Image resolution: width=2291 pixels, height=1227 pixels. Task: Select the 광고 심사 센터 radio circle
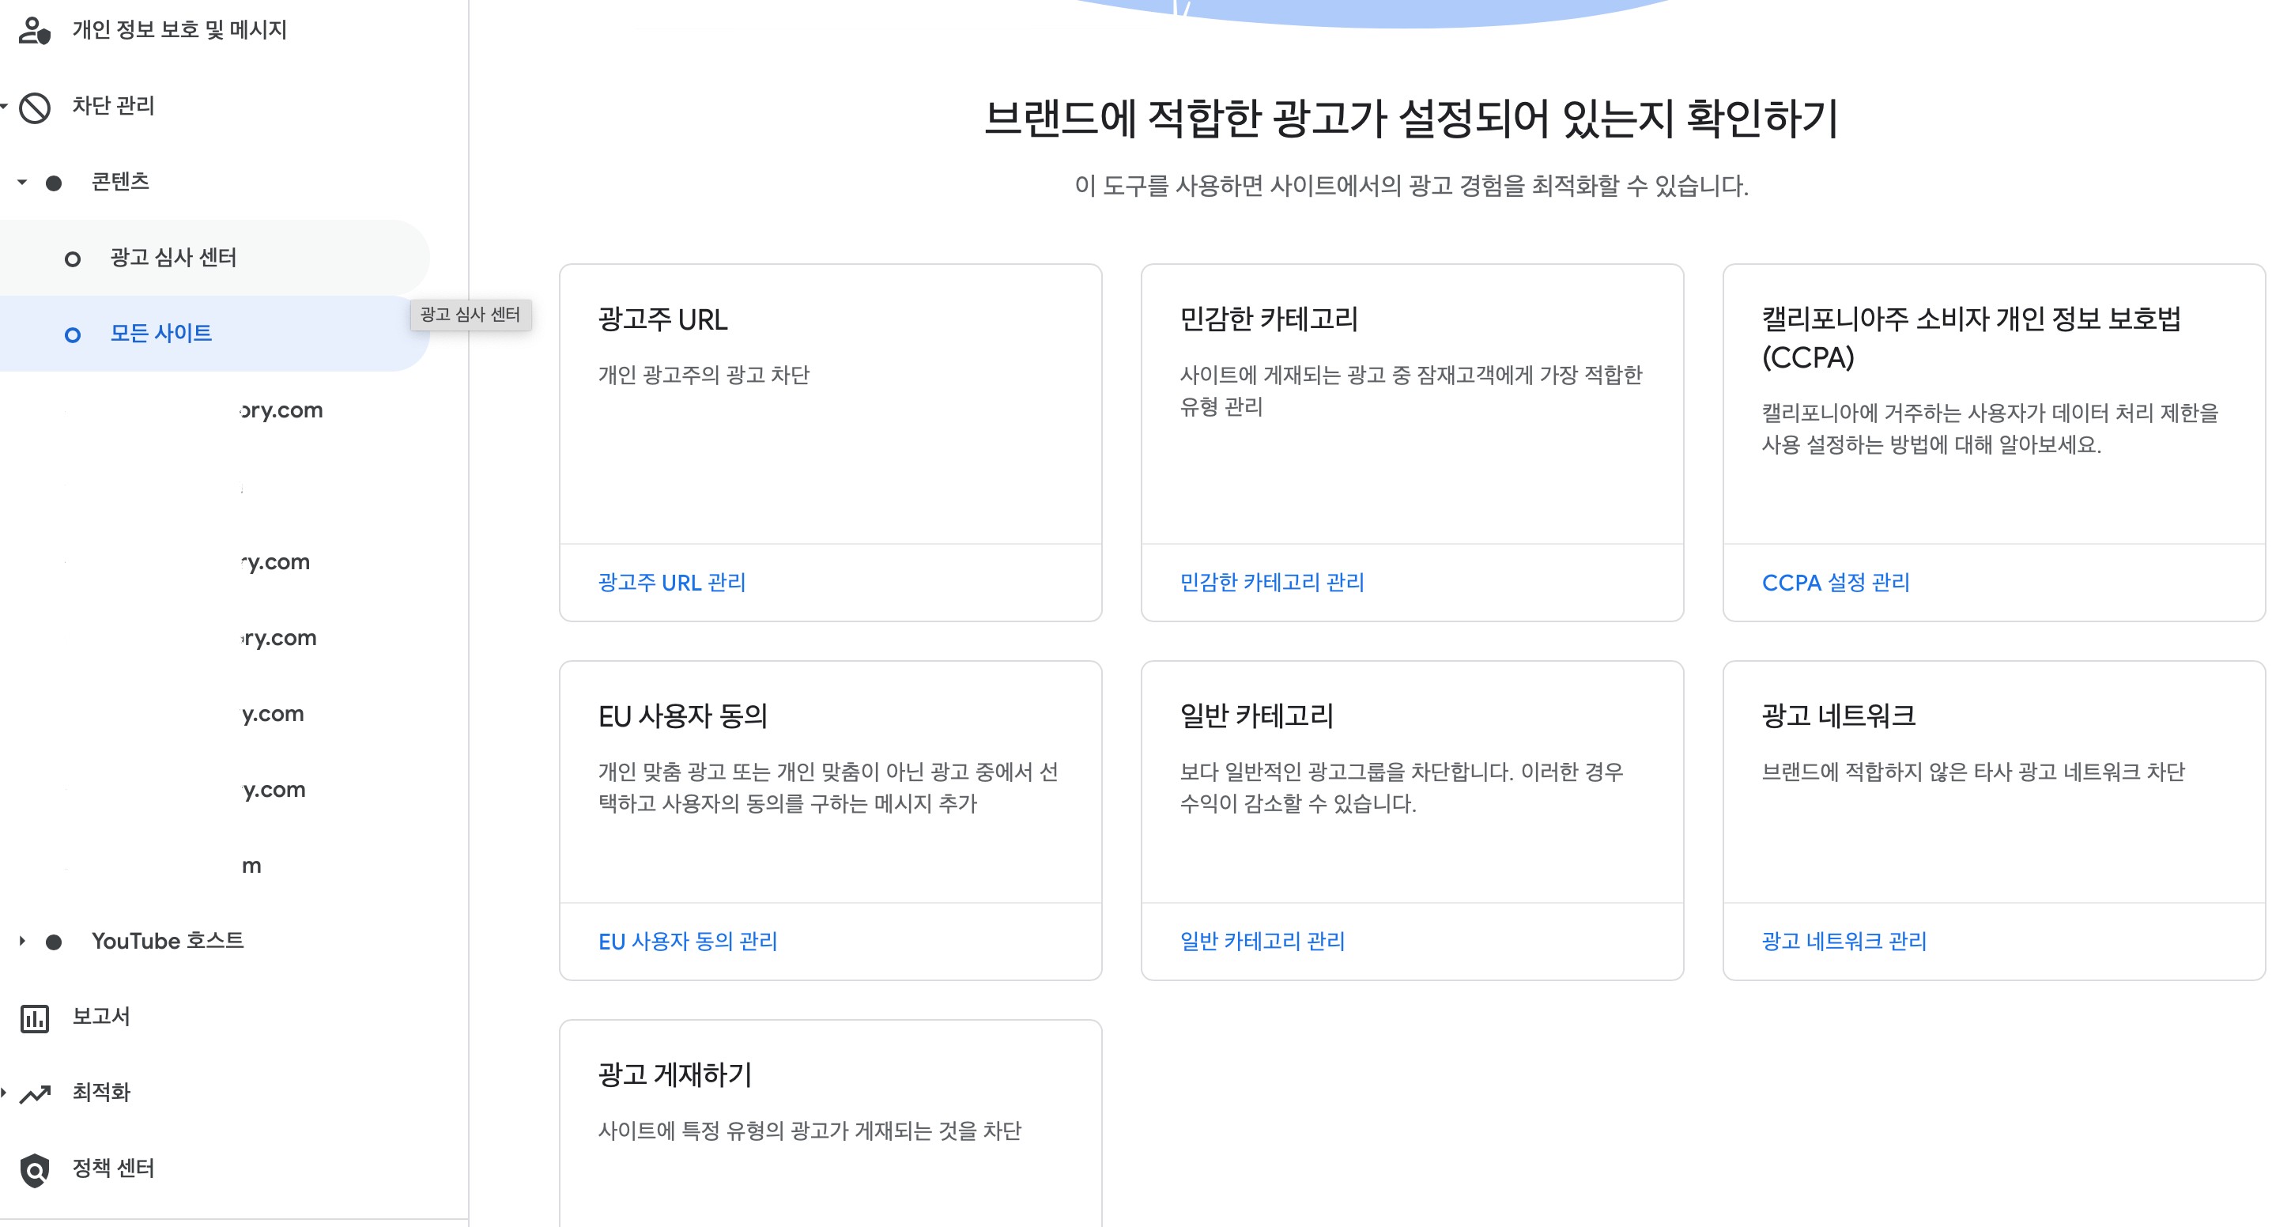[x=73, y=258]
